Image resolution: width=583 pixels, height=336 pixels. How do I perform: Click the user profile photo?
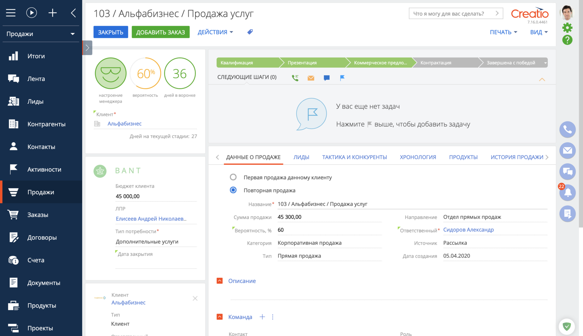[567, 13]
